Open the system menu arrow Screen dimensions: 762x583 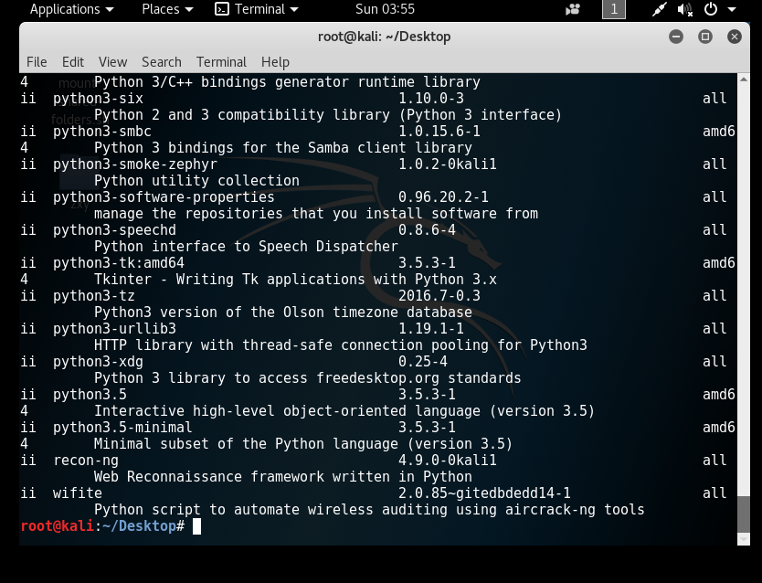point(733,10)
